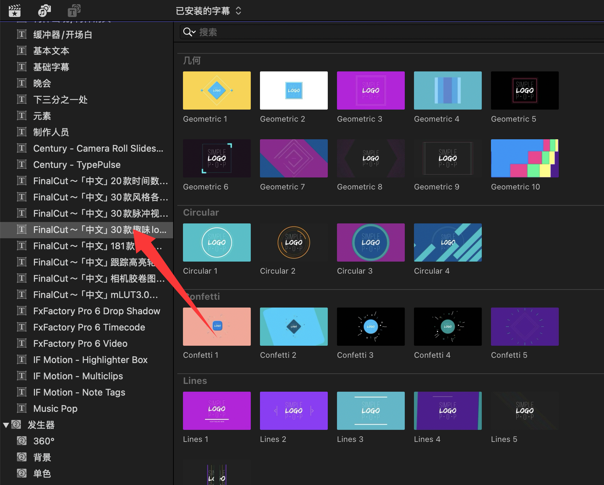
Task: Collapse the 发生器 category triangle
Action: 6,425
